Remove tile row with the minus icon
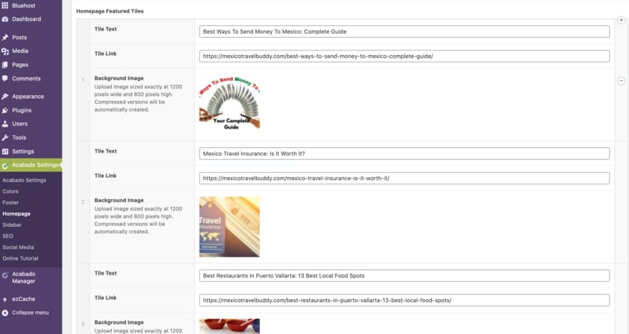Image resolution: width=629 pixels, height=334 pixels. coord(621,81)
